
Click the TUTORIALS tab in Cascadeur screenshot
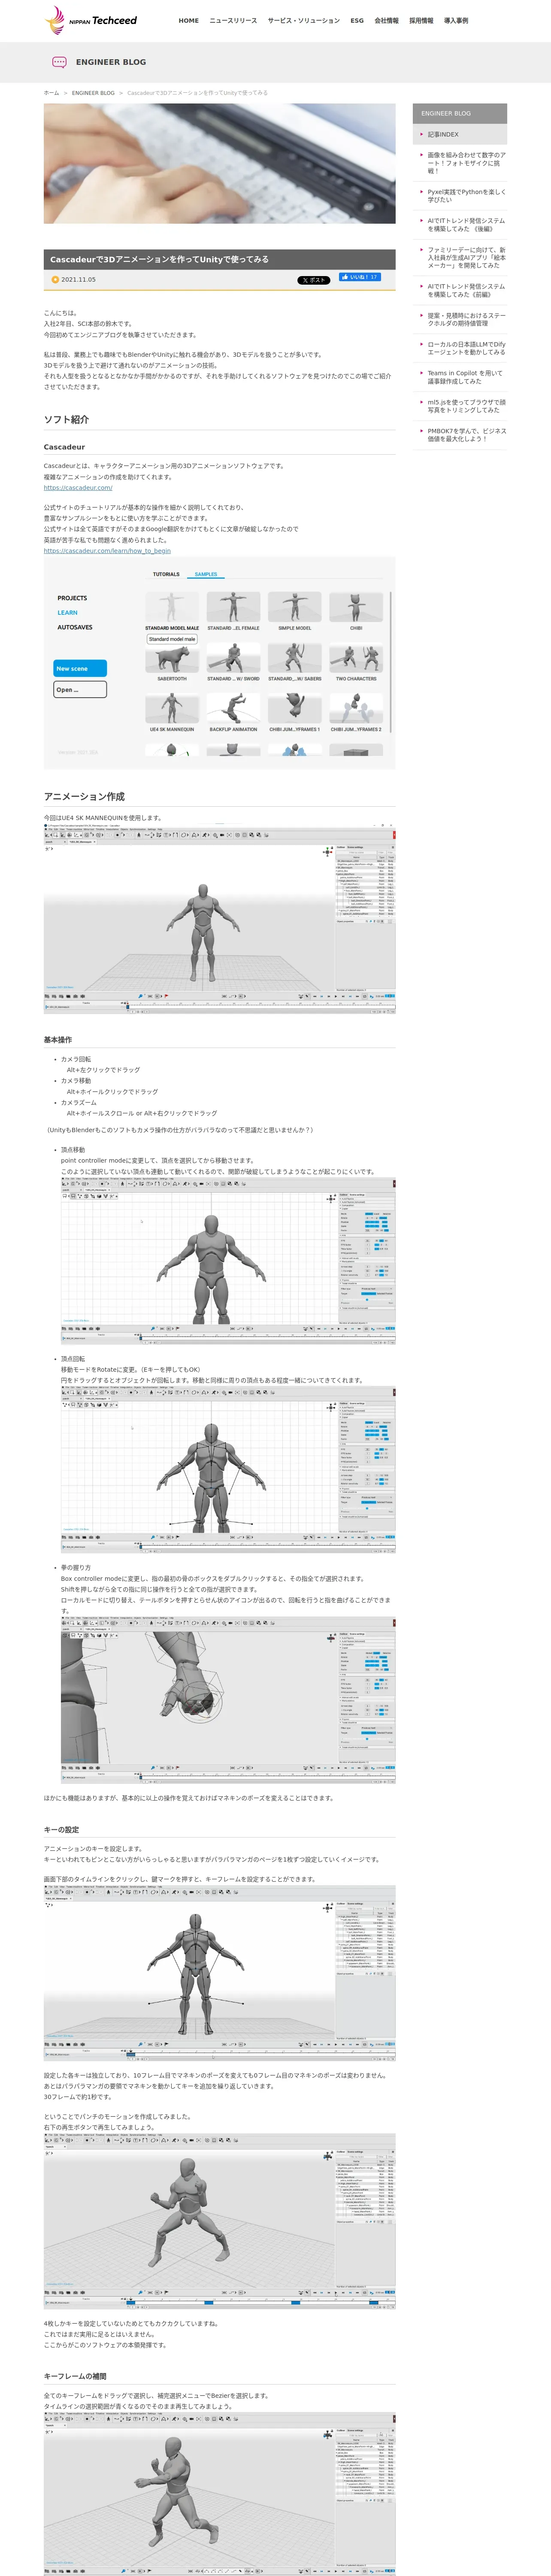[x=166, y=574]
